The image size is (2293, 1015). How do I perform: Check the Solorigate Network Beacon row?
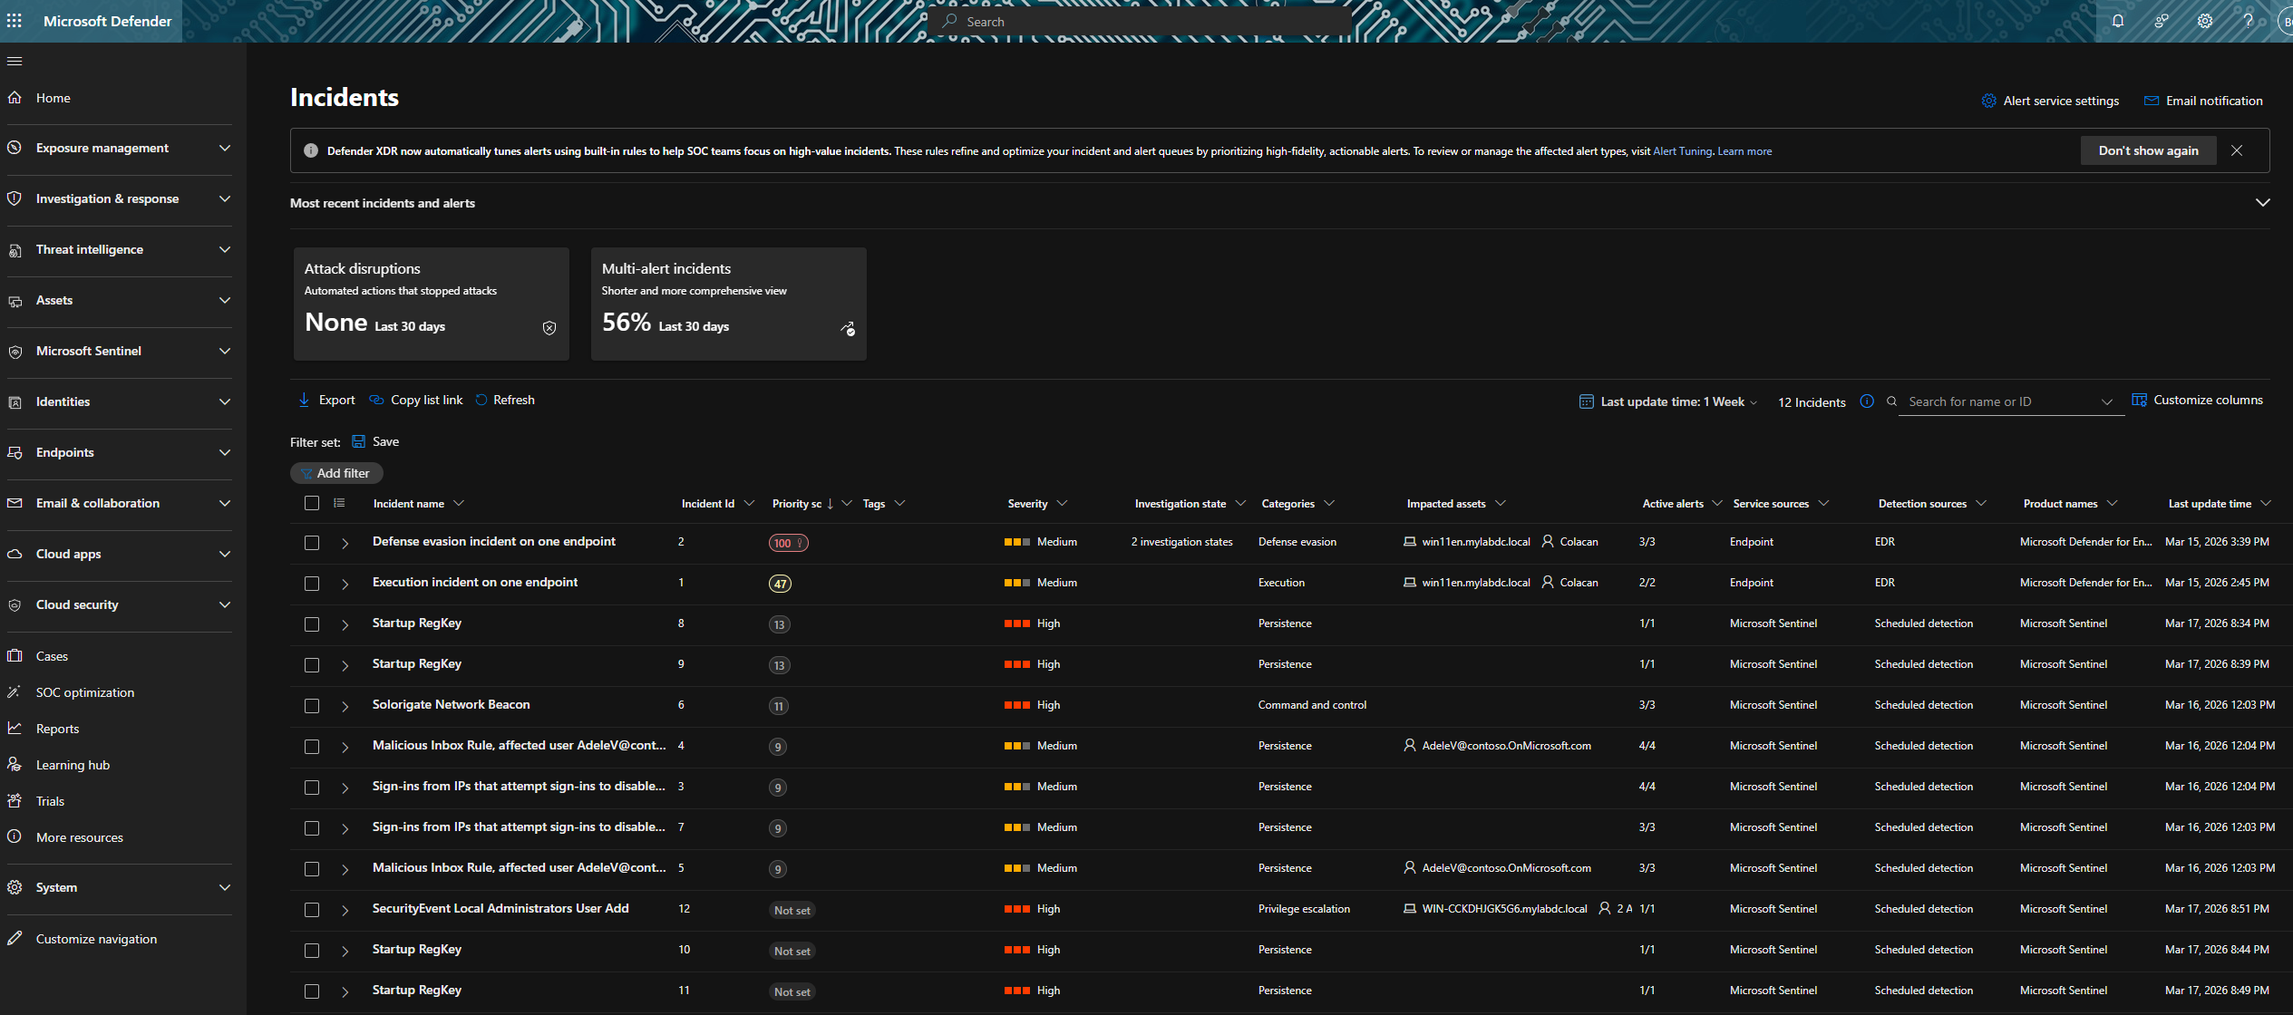pyautogui.click(x=312, y=705)
